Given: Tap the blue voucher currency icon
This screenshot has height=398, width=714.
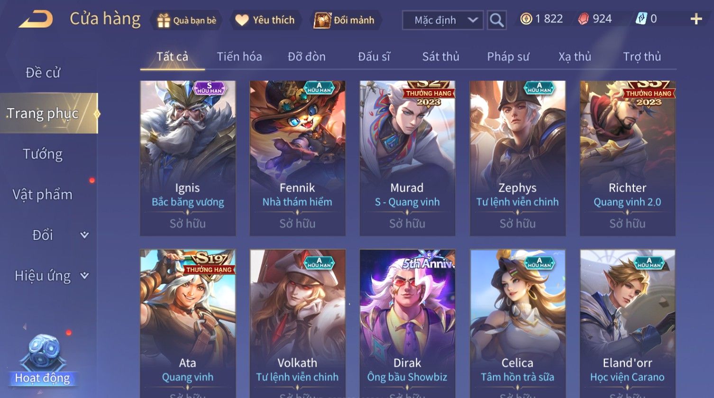Looking at the screenshot, I should [x=641, y=19].
